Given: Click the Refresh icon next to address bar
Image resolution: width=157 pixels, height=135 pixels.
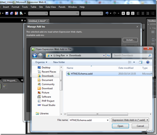Looking at the screenshot, I should [108, 56].
